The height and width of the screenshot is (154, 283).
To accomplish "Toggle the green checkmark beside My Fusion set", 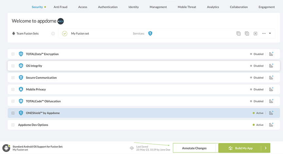I will tap(64, 33).
